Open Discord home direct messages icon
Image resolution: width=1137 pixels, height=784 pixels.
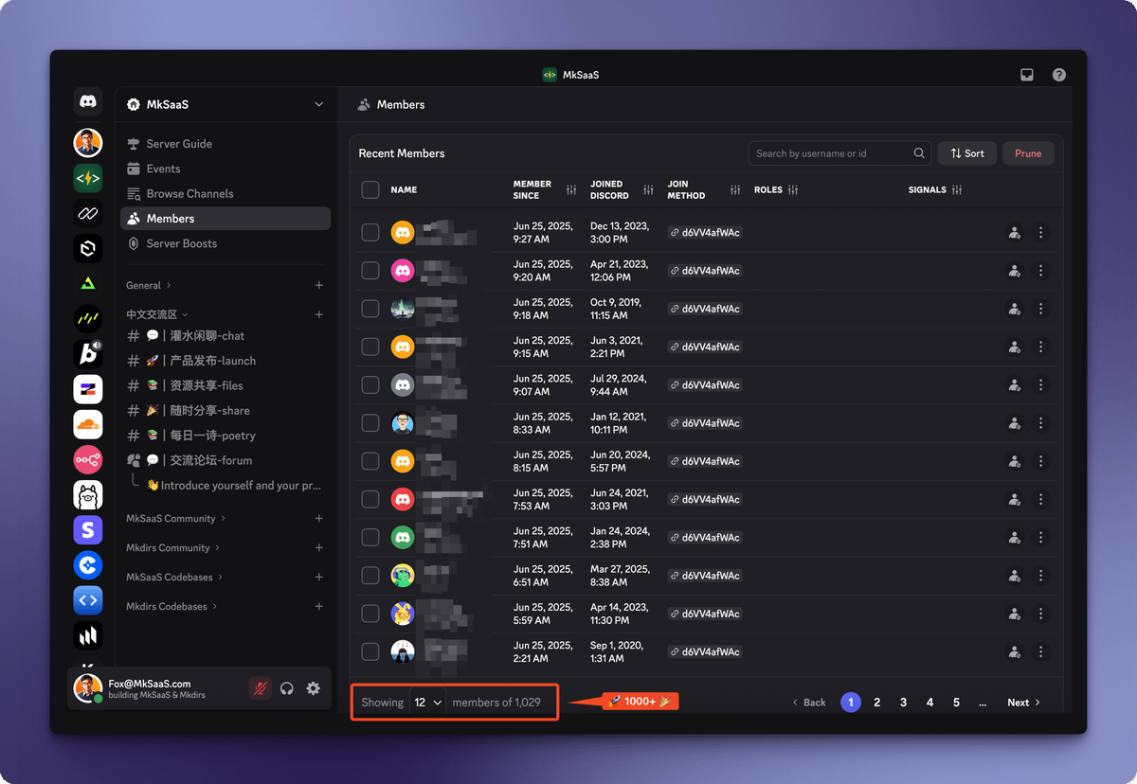pos(88,101)
